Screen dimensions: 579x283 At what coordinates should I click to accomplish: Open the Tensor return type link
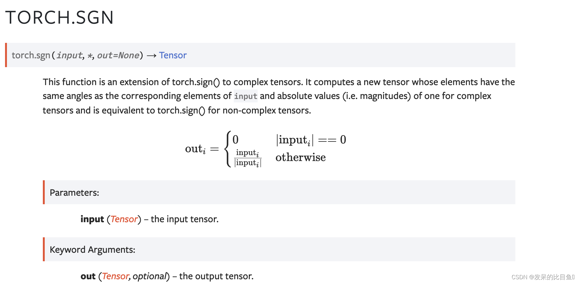(x=173, y=55)
